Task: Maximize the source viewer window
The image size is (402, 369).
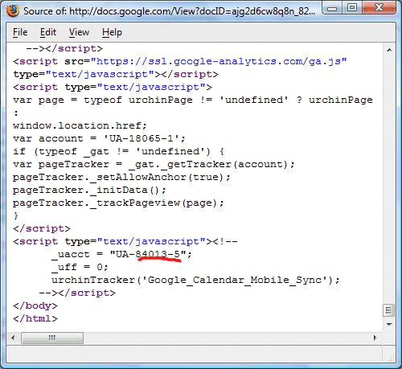Action: tap(352, 8)
